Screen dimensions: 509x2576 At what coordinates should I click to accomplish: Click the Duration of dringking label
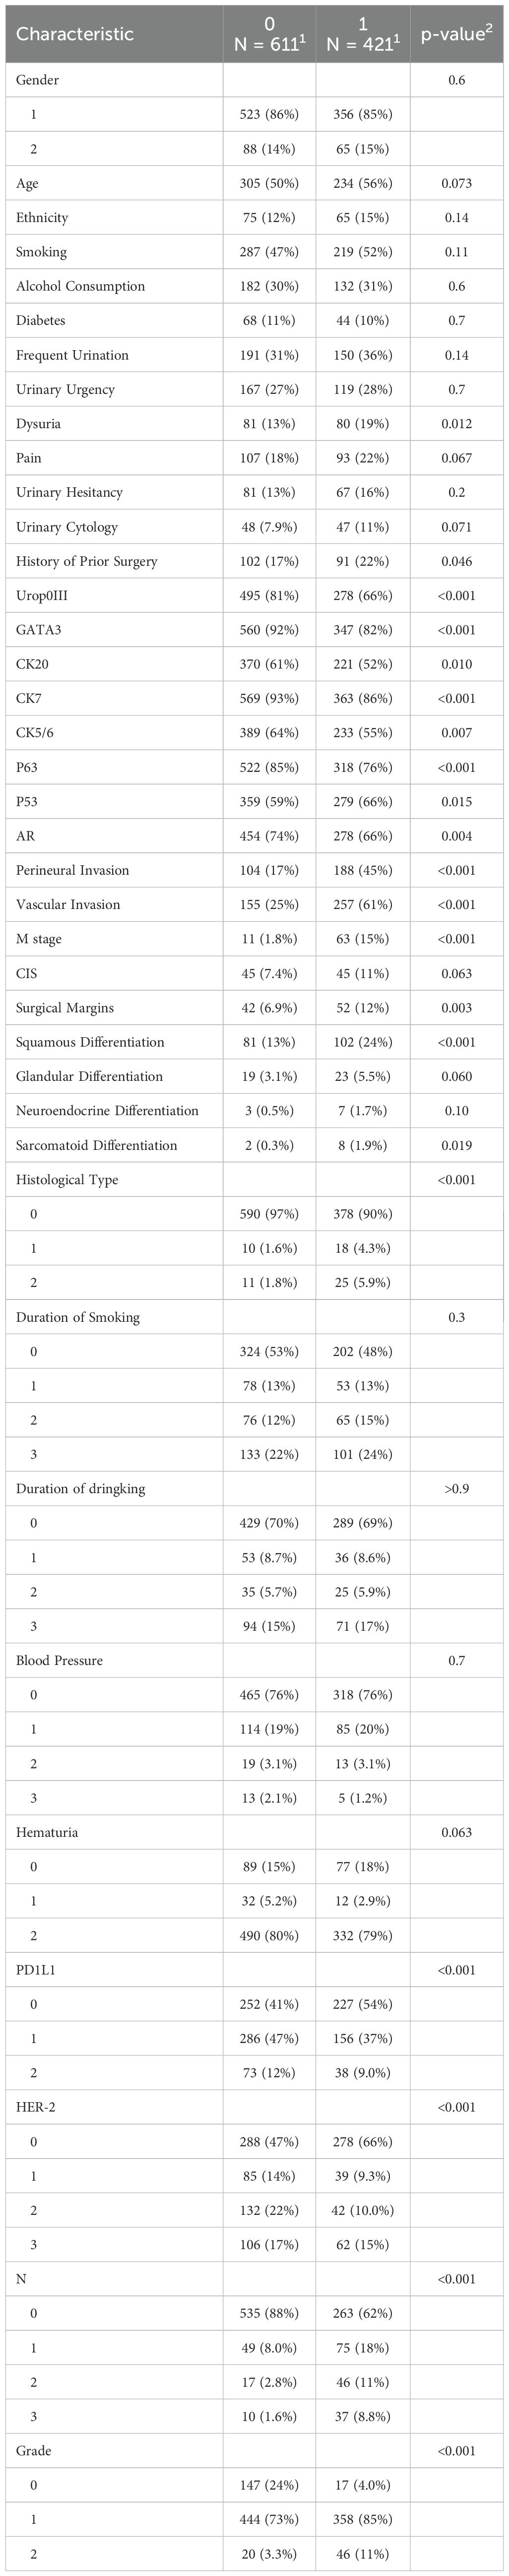tap(81, 1488)
